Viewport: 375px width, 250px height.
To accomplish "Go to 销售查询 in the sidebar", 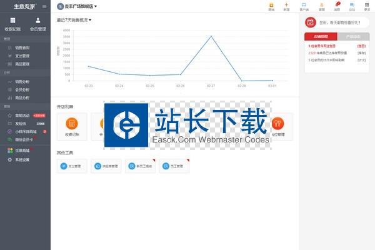I will (x=22, y=48).
